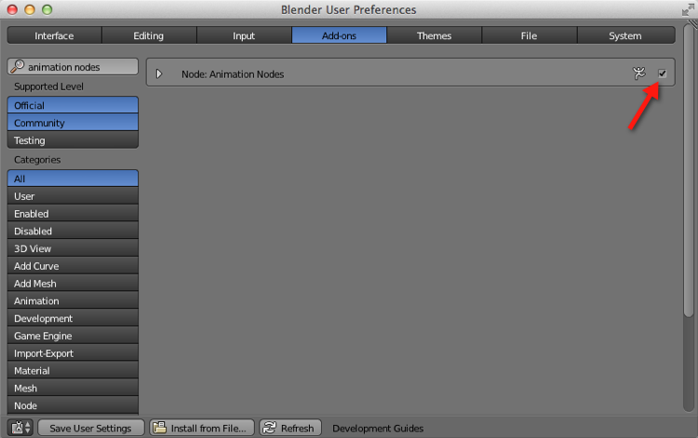Choose the Material category
The height and width of the screenshot is (438, 698).
73,370
